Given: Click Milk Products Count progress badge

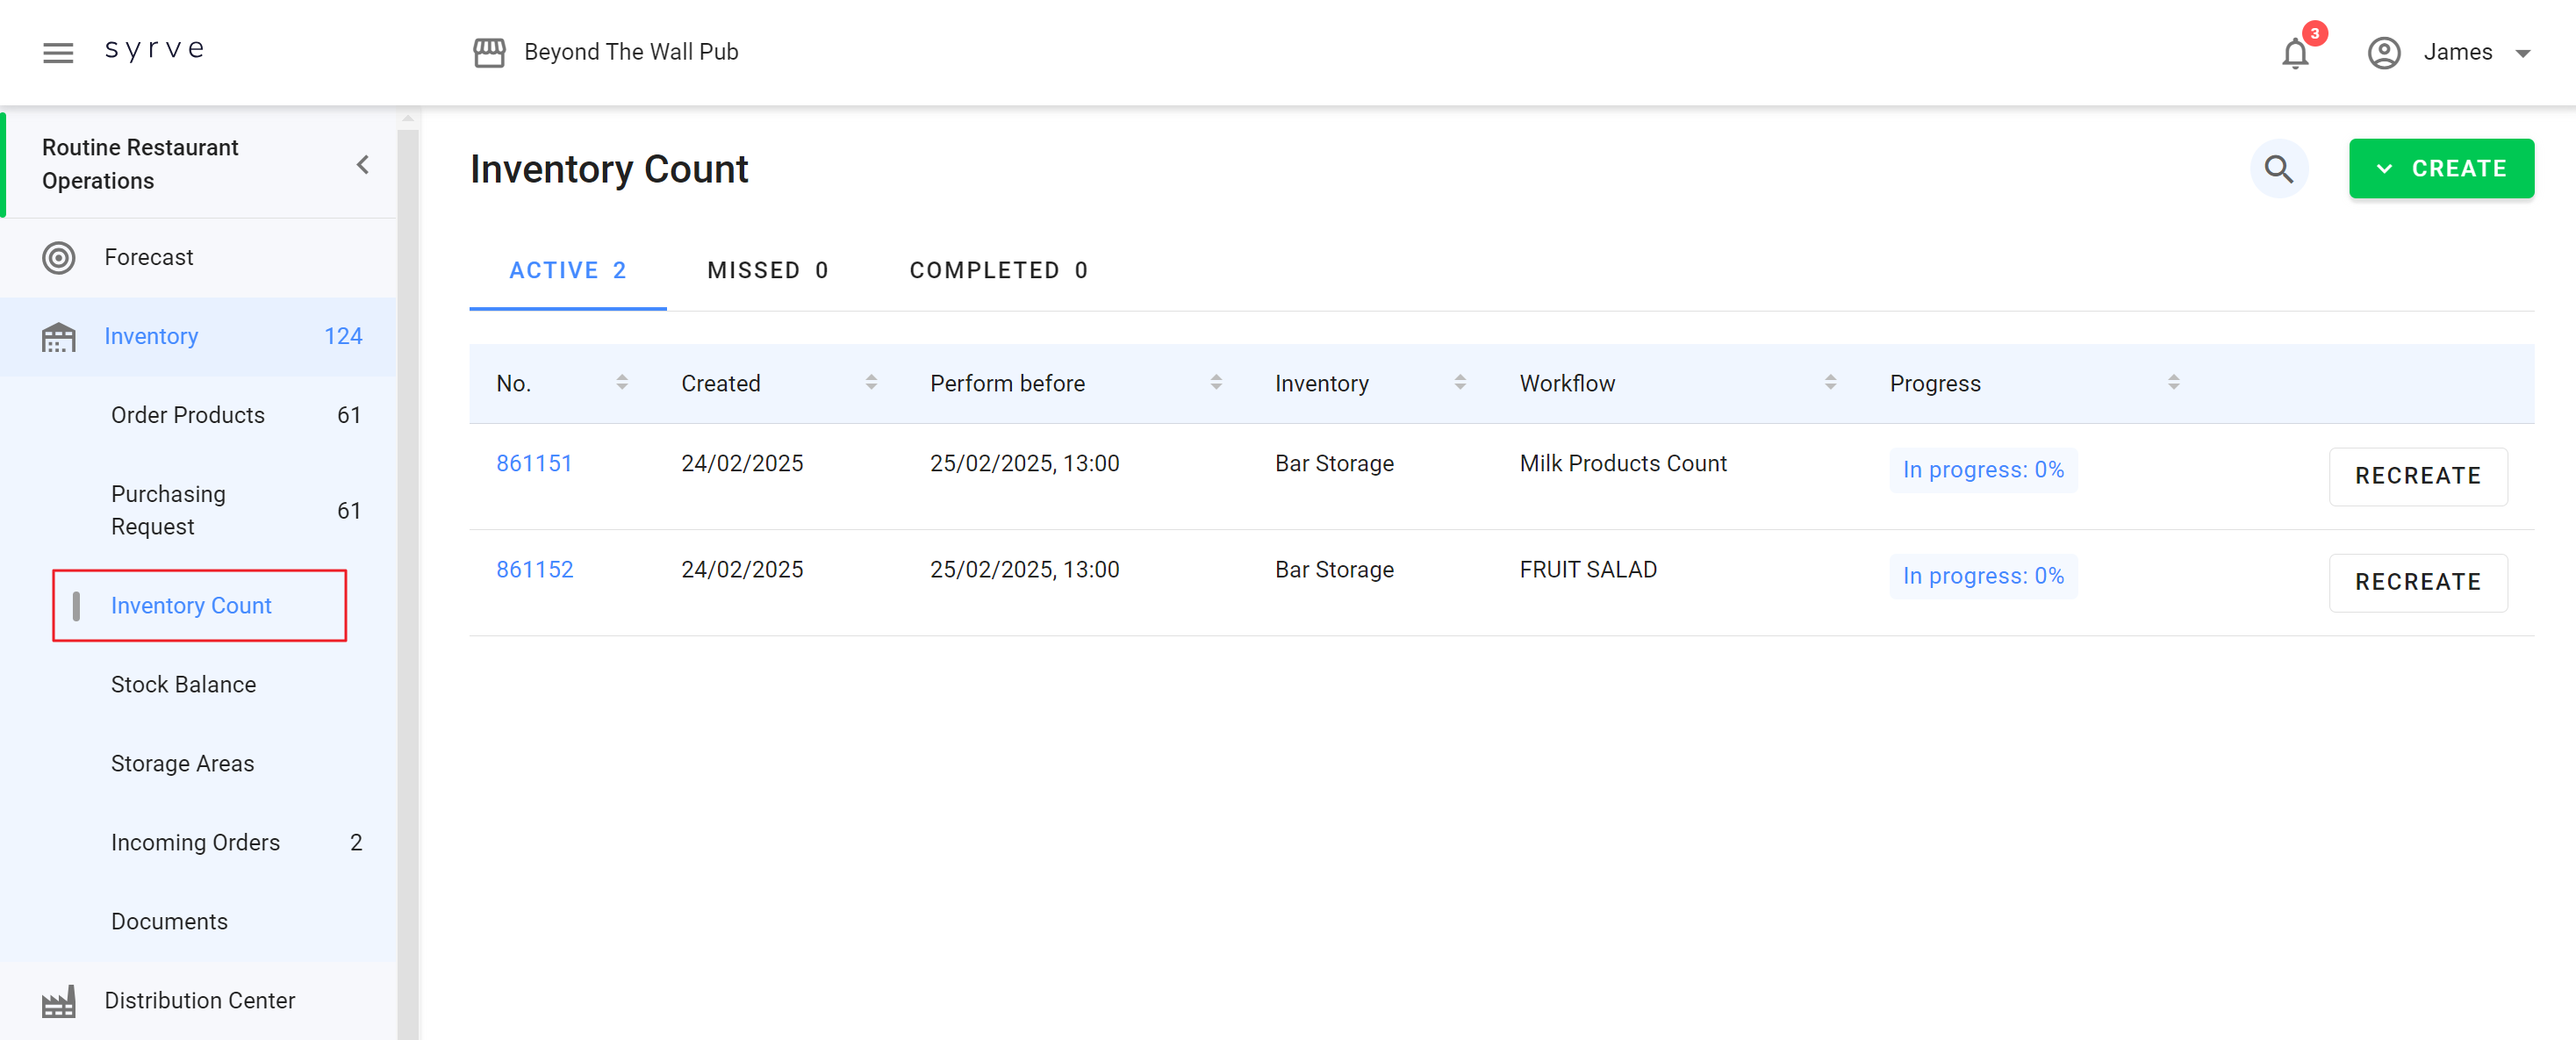Looking at the screenshot, I should 1982,470.
